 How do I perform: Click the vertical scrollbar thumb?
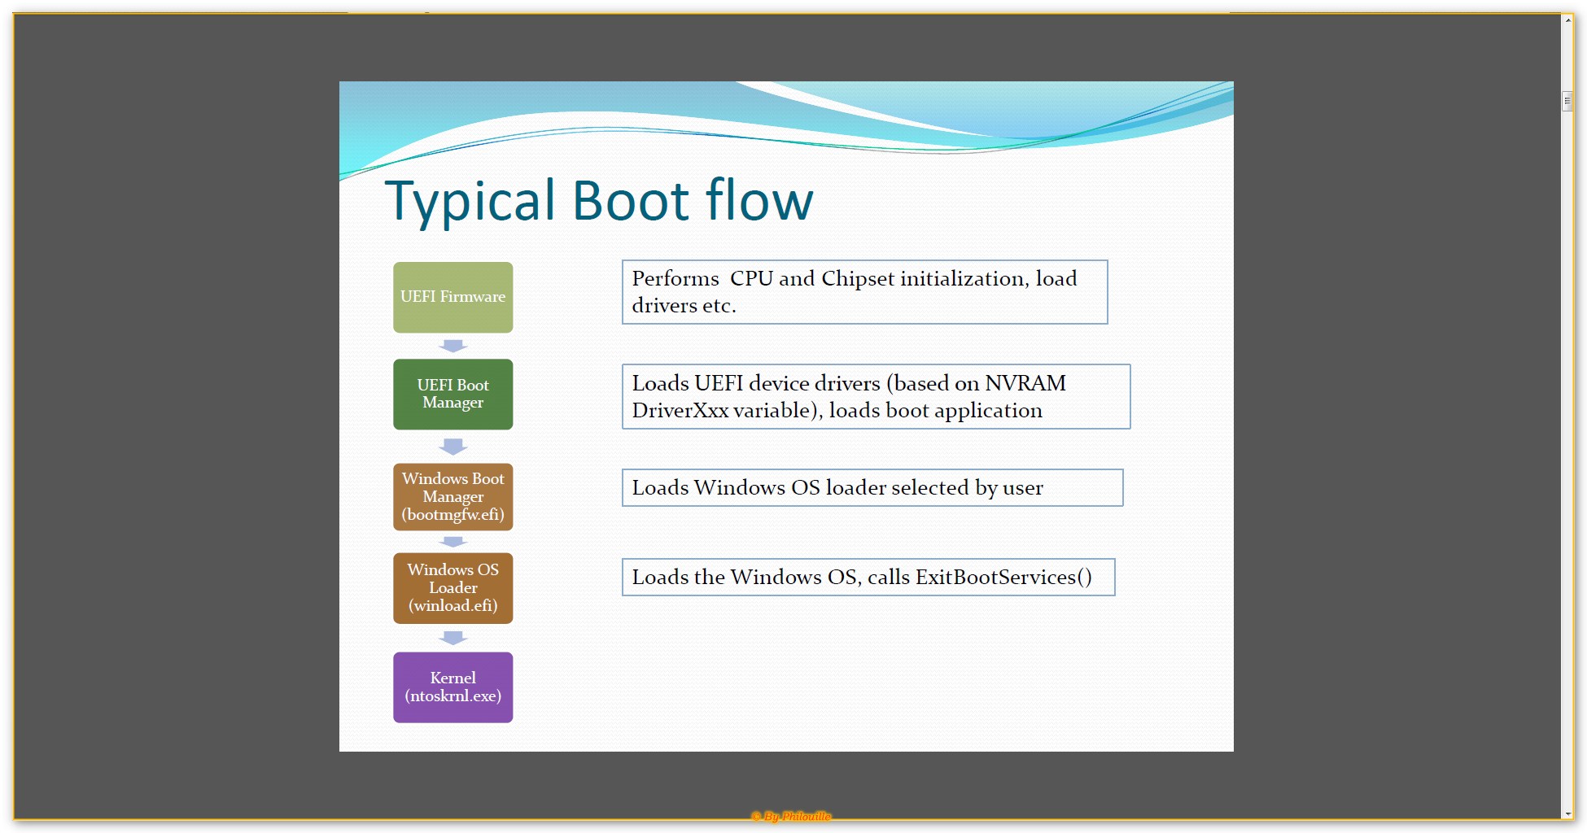[1567, 102]
